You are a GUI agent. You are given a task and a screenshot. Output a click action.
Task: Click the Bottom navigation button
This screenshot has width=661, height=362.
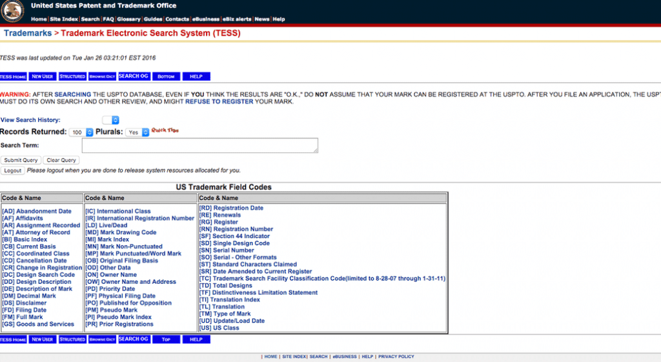(x=166, y=77)
